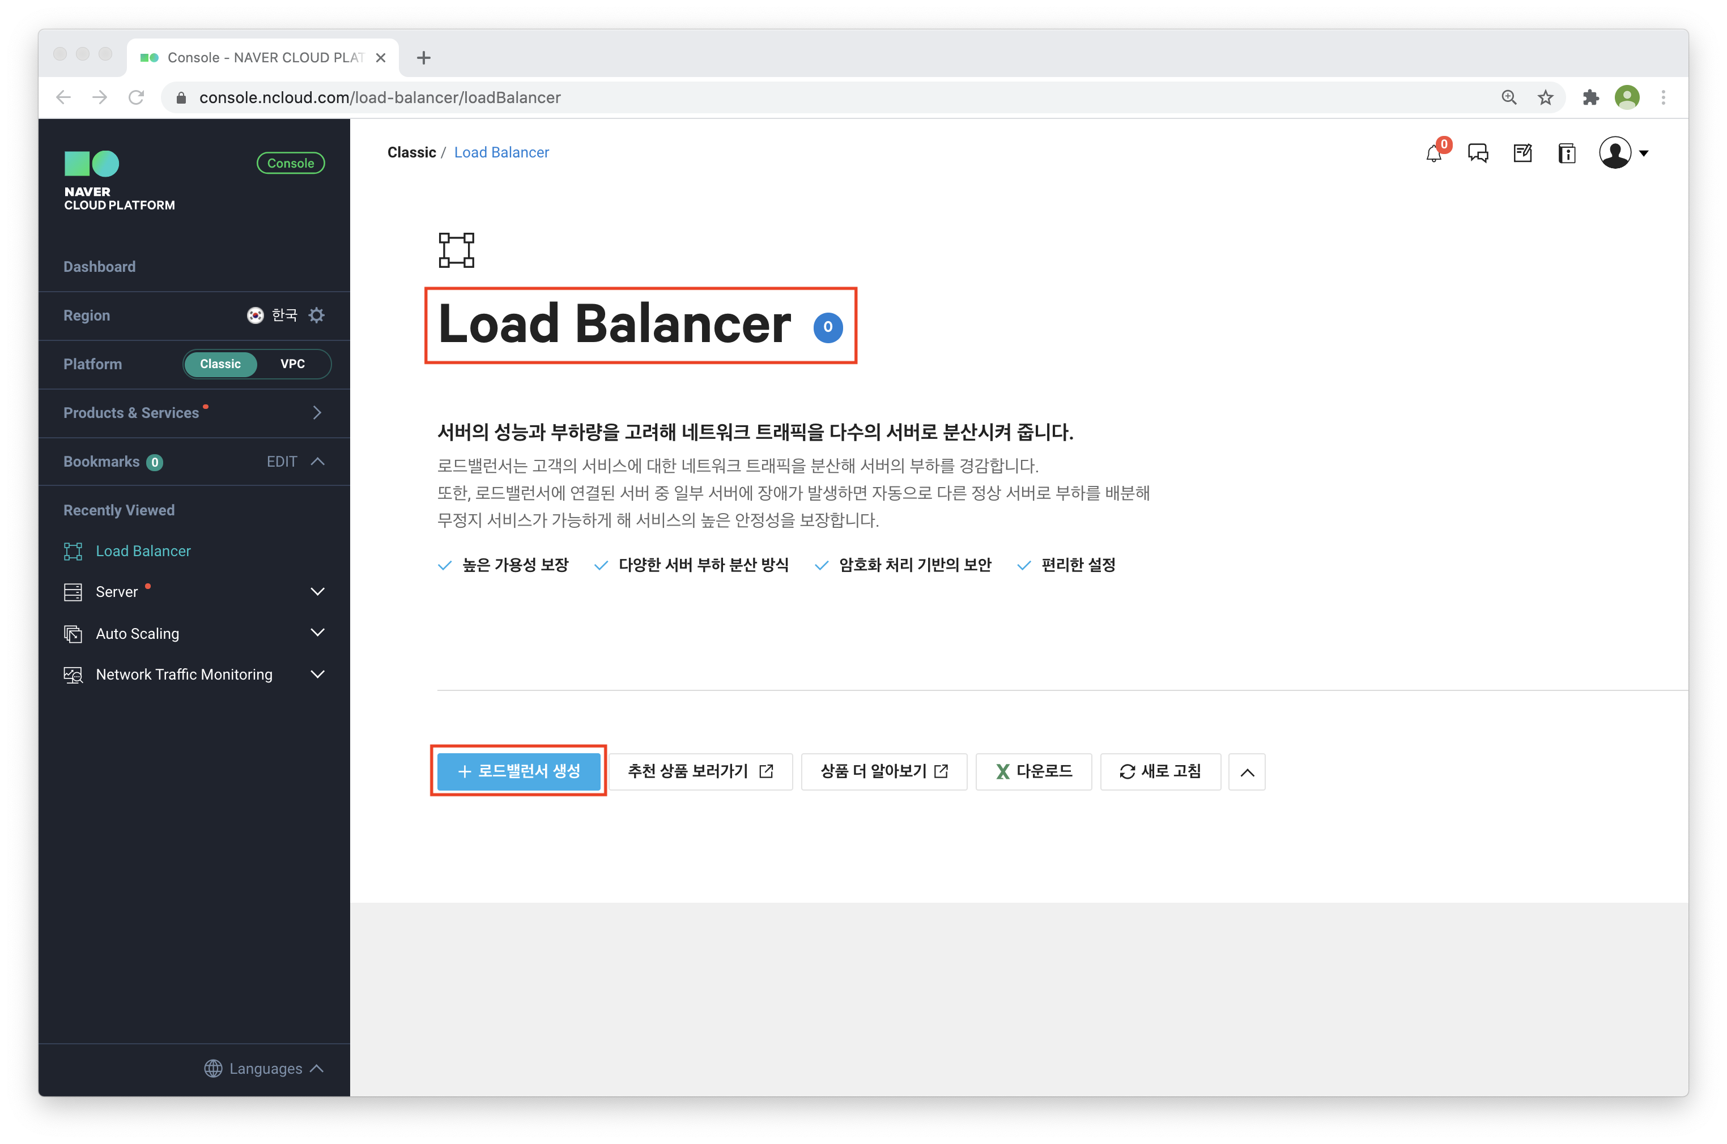The width and height of the screenshot is (1727, 1144).
Task: Click the 다운로드 Excel button
Action: (x=1033, y=771)
